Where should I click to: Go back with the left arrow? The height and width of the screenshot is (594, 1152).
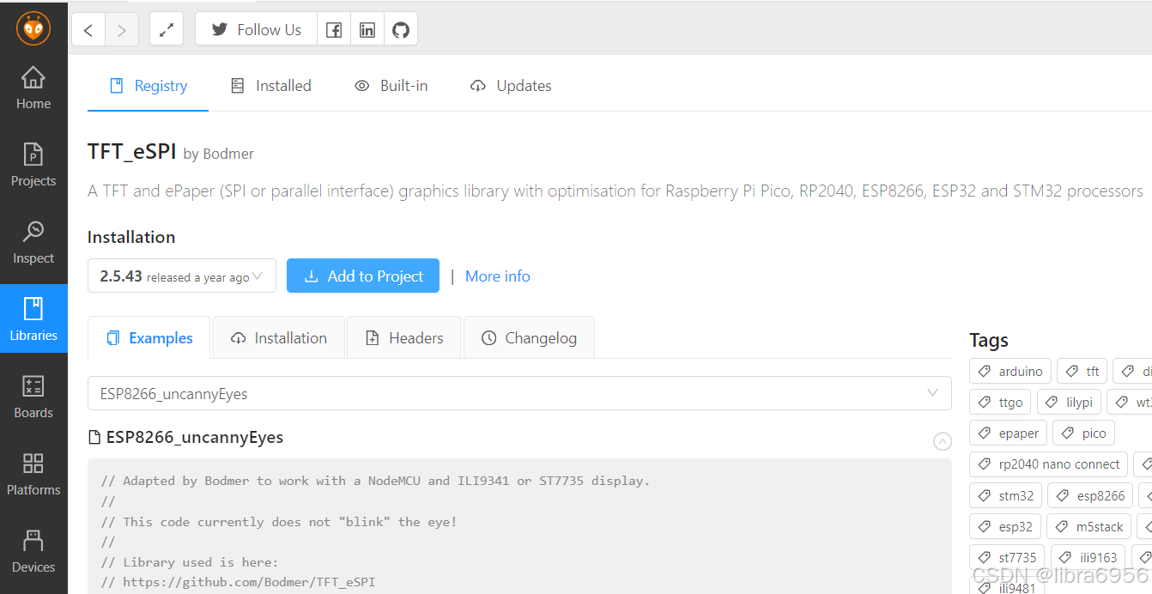pyautogui.click(x=88, y=30)
